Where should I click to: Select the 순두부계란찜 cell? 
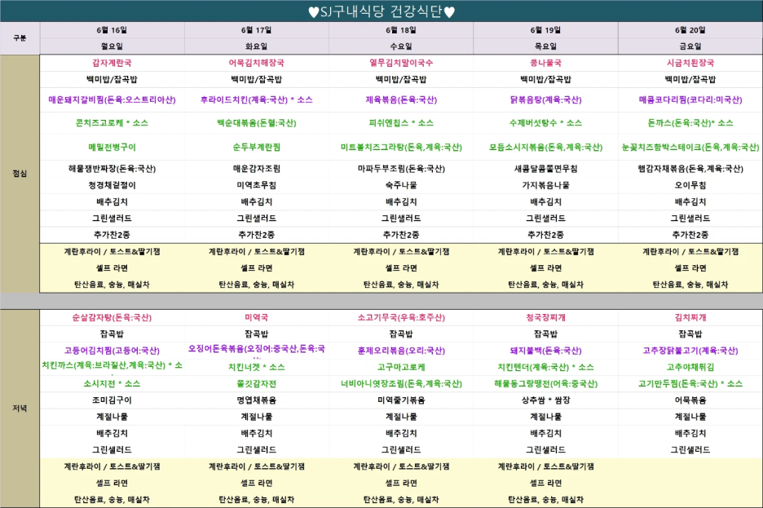coord(257,148)
